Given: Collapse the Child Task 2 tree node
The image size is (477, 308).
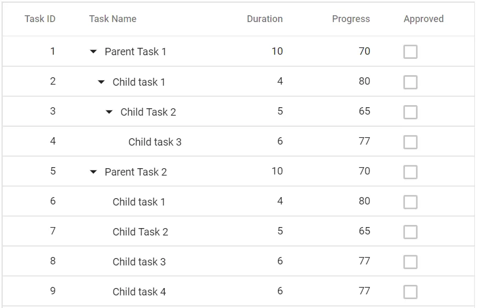Looking at the screenshot, I should click(x=108, y=111).
